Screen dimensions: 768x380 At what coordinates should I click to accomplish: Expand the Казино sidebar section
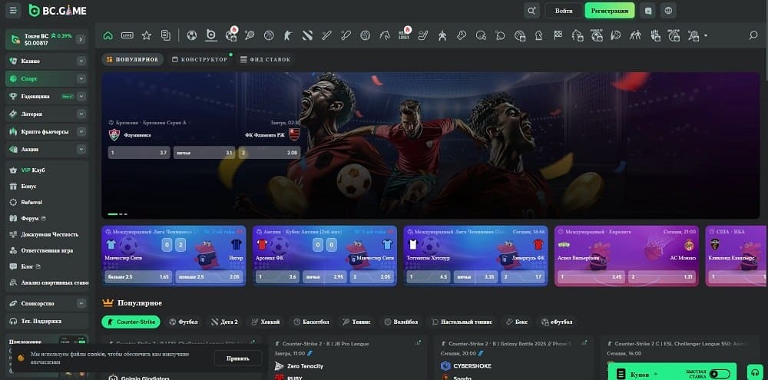(81, 61)
